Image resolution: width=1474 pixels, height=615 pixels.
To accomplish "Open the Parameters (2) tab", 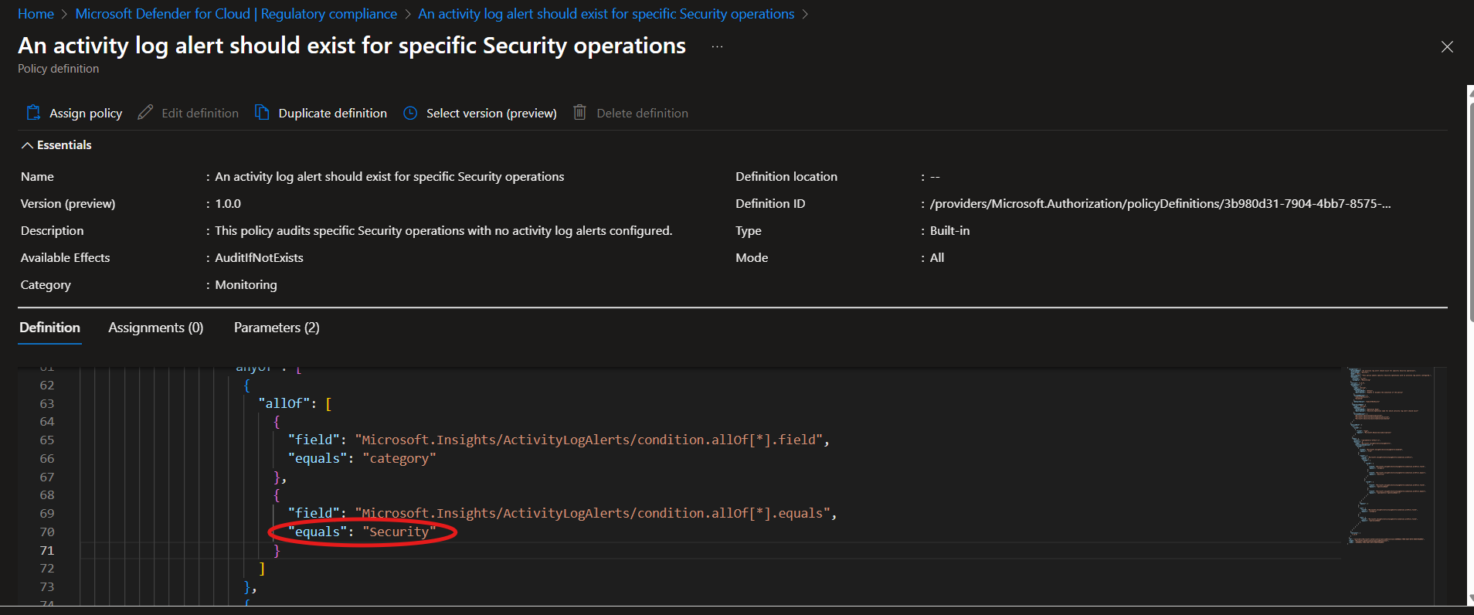I will pos(277,328).
